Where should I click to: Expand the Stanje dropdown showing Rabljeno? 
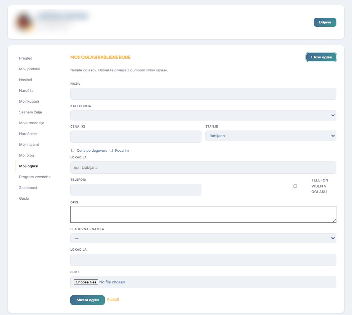pyautogui.click(x=271, y=136)
